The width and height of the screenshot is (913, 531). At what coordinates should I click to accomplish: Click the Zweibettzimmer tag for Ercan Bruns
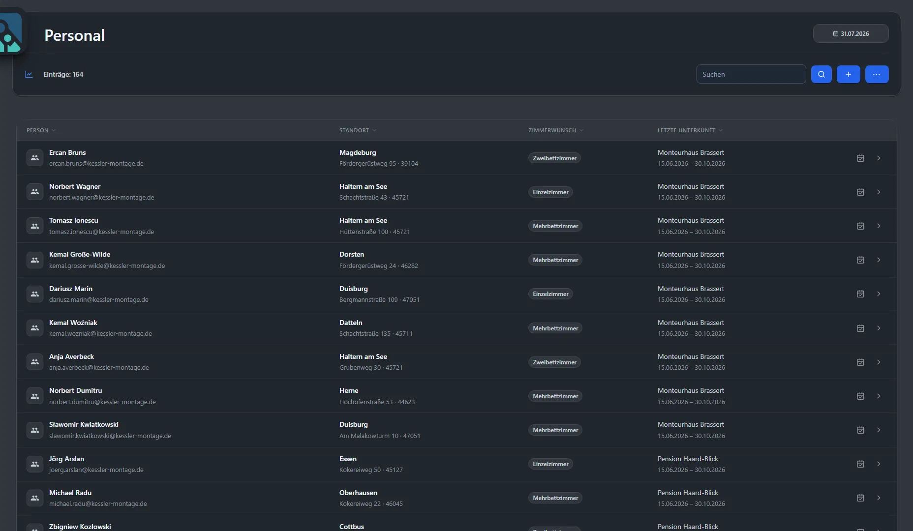(x=554, y=158)
